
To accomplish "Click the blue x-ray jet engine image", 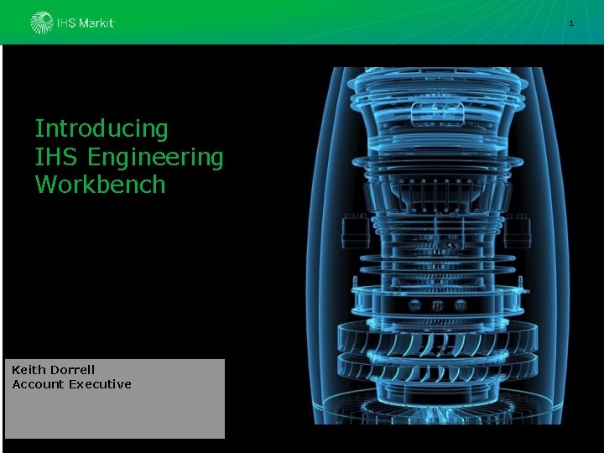I will 438,246.
